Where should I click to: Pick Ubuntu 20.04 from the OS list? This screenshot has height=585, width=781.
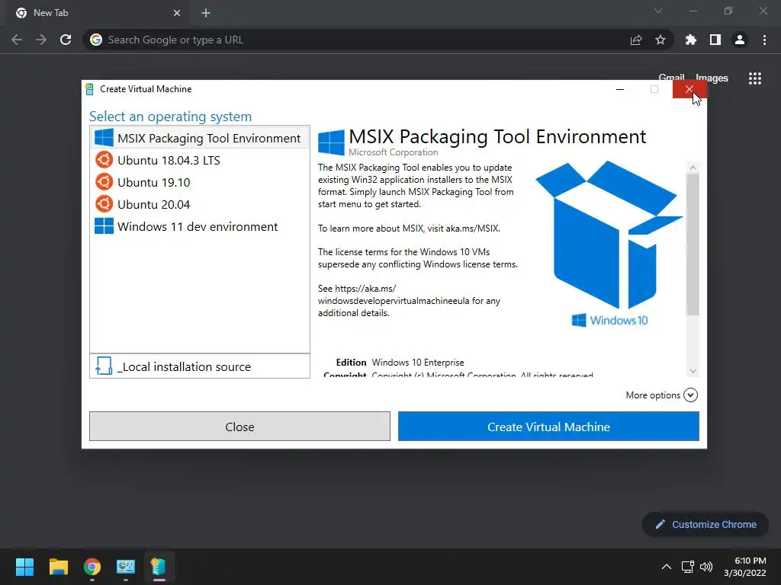click(200, 204)
